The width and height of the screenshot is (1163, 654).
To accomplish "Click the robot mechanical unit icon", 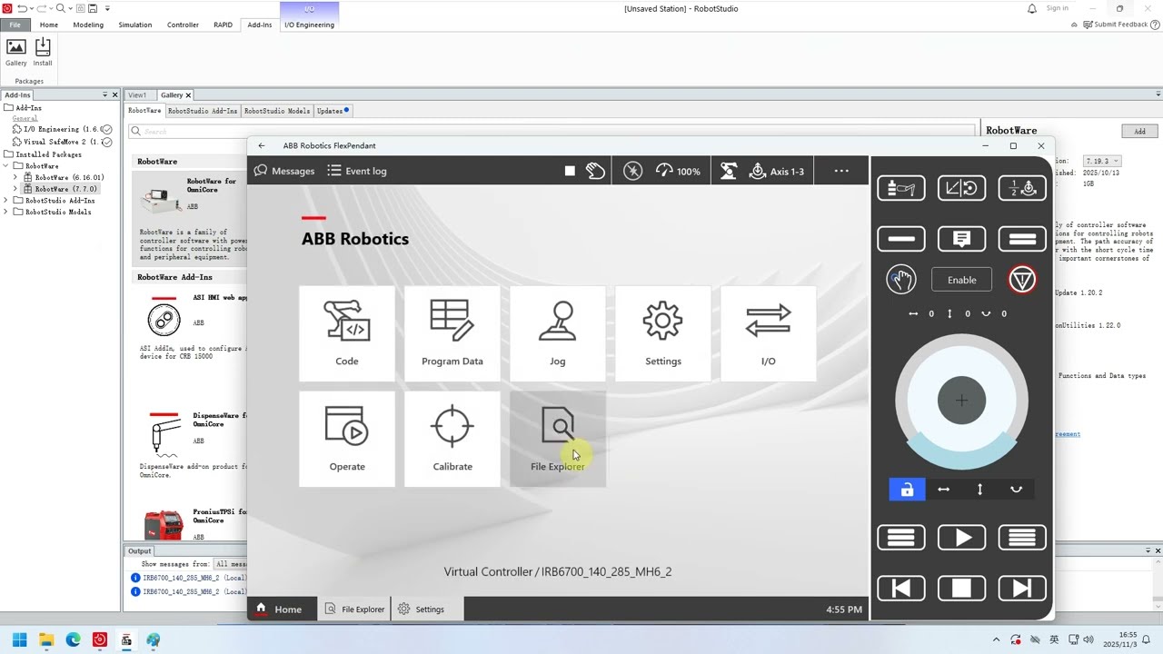I will pyautogui.click(x=728, y=171).
